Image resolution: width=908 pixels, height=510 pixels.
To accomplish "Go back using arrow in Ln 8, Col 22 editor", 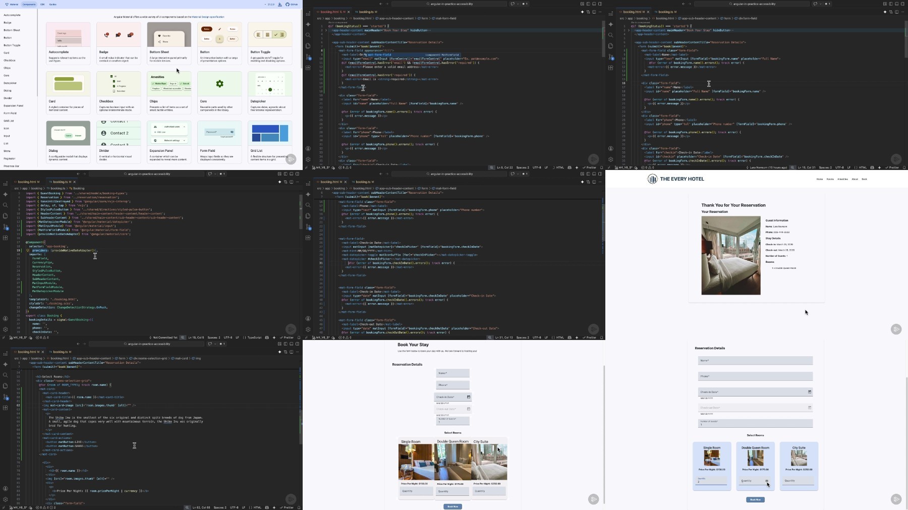I will coord(381,4).
